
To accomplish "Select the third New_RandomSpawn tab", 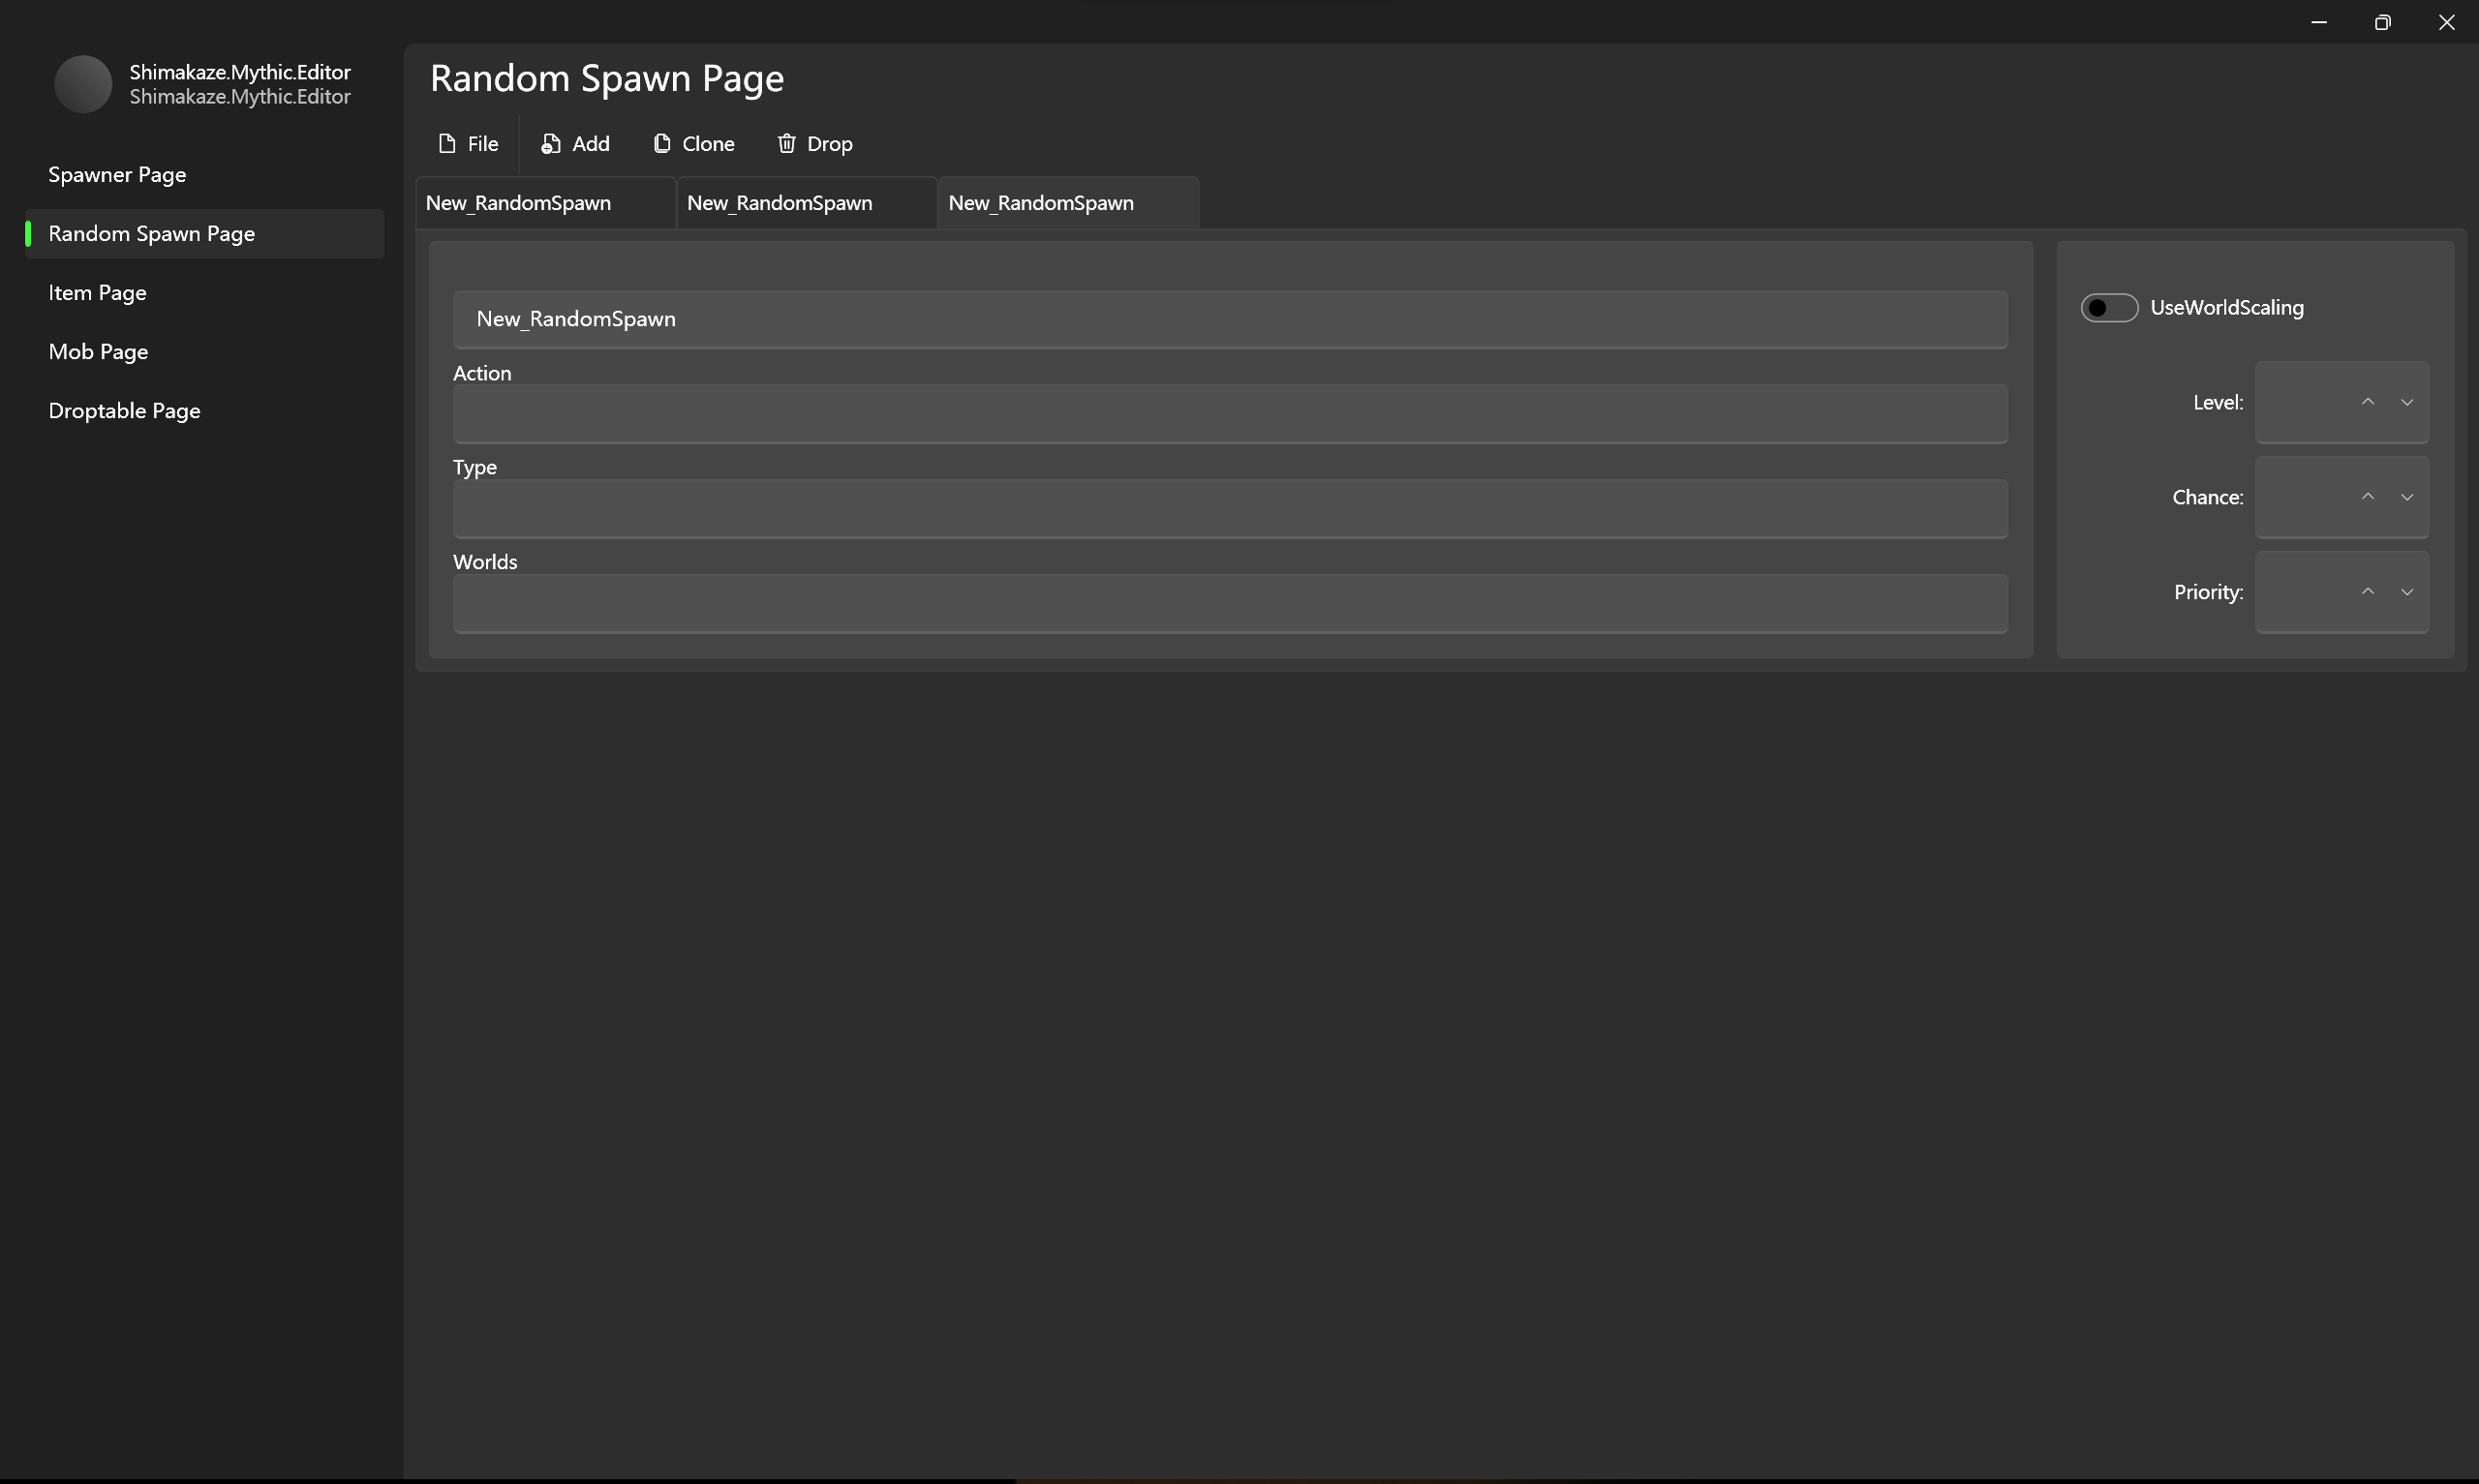I will (1067, 202).
